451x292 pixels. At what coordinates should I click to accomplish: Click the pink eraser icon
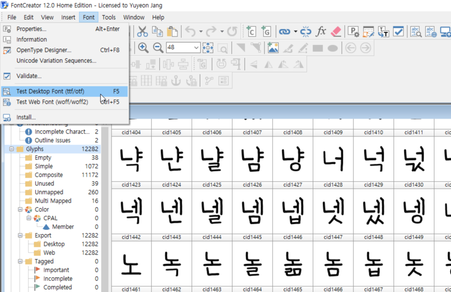(x=336, y=32)
